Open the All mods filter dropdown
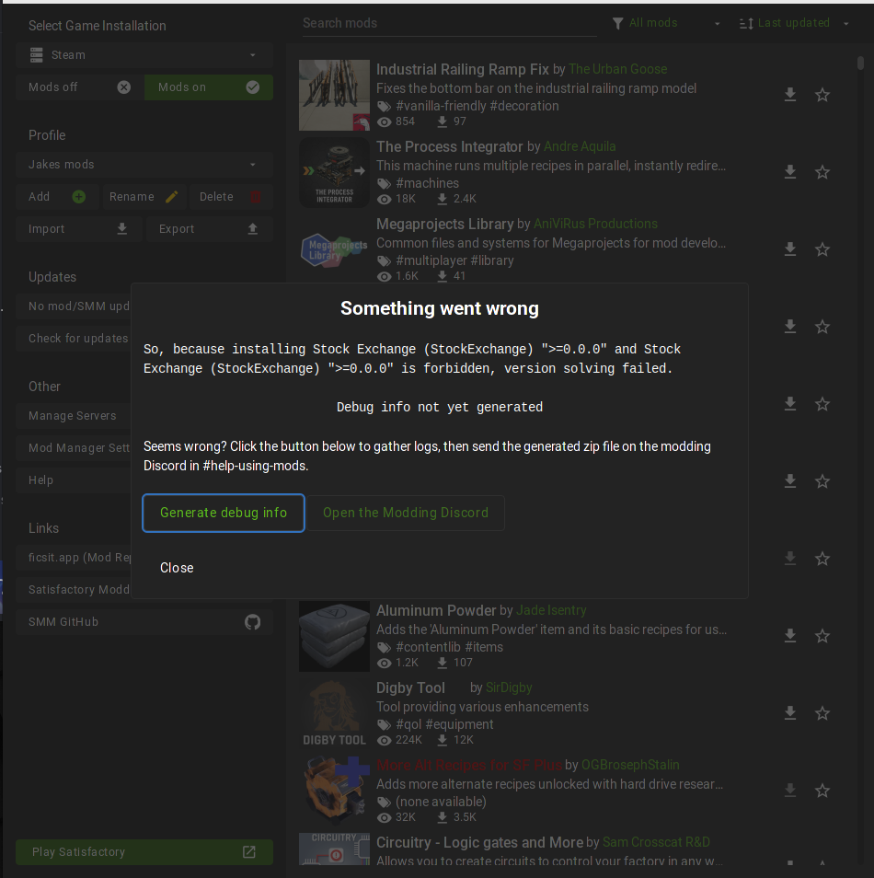874x878 pixels. 667,23
